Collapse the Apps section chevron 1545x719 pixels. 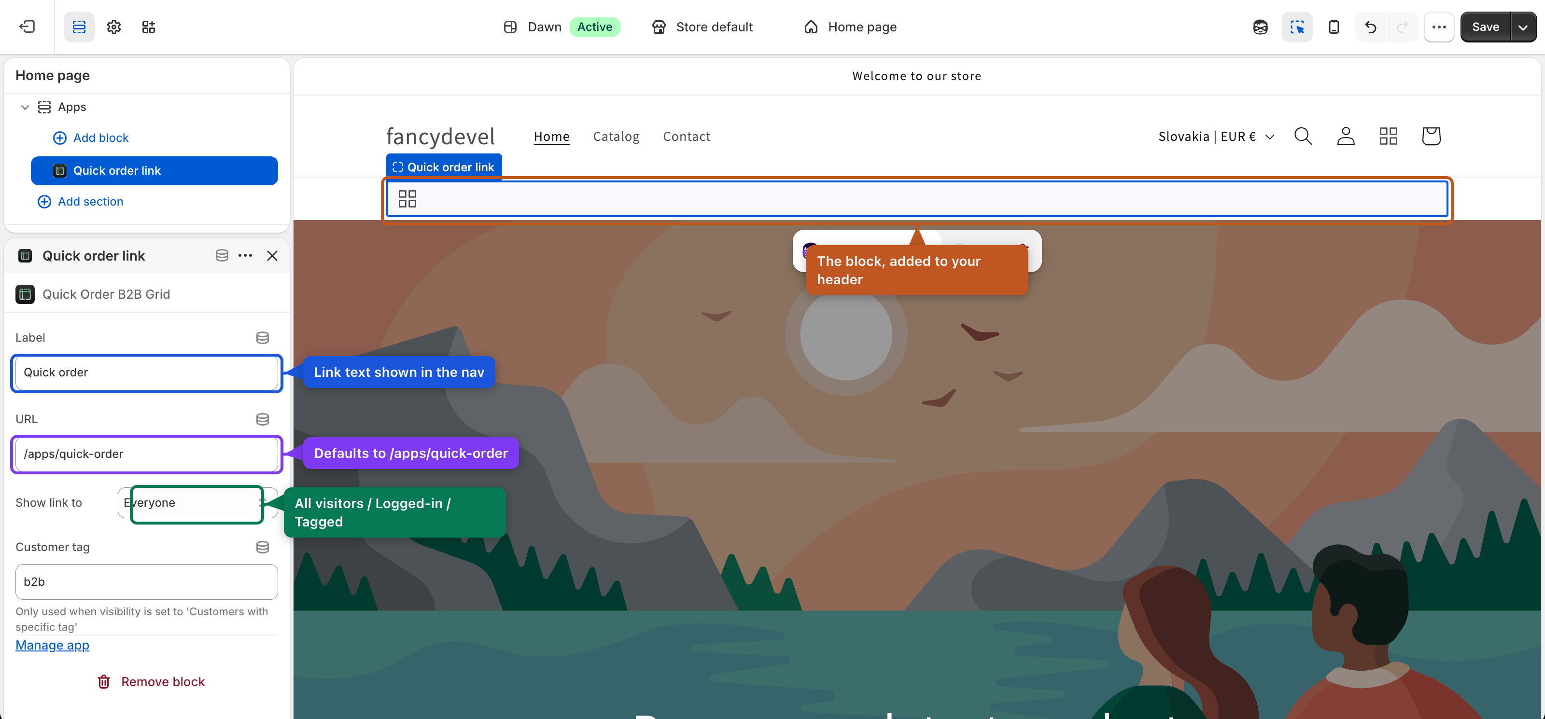25,107
